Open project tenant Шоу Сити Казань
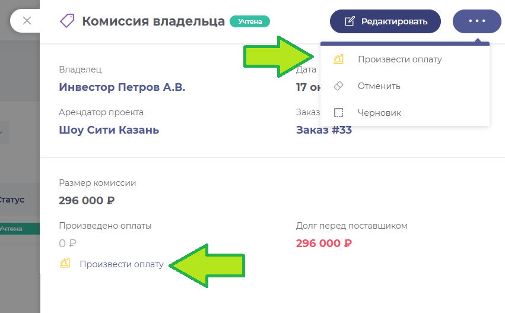Screen dimensions: 505x313 [x=109, y=130]
